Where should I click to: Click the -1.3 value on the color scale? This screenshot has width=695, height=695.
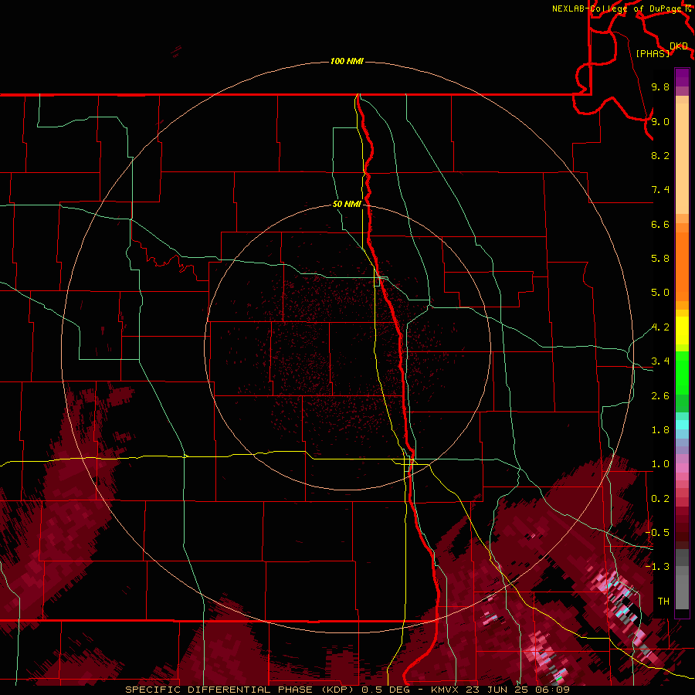(x=657, y=567)
